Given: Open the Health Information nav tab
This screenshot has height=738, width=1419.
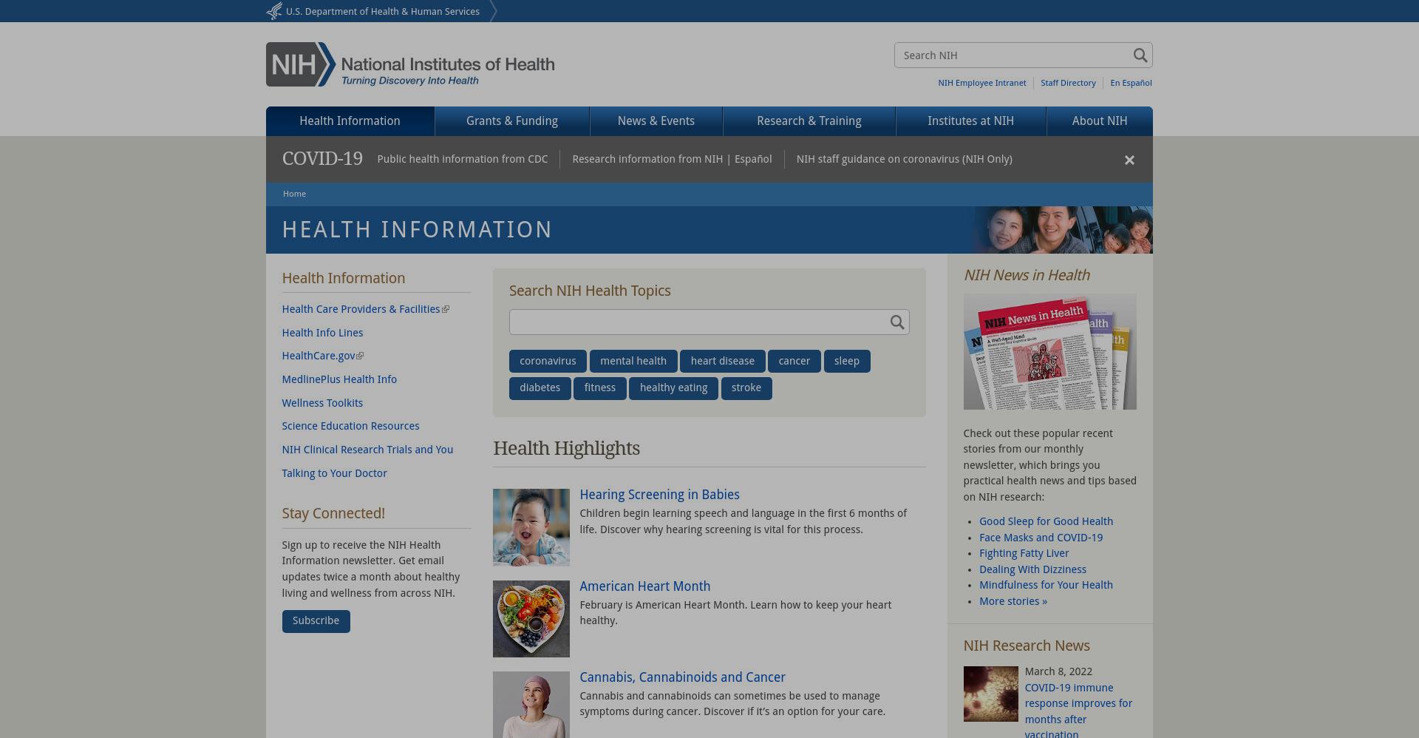Looking at the screenshot, I should pyautogui.click(x=350, y=121).
